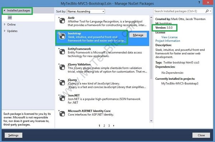215x142 pixels.
Task: Select the jQuery Validation package title
Action: pos(79,64)
